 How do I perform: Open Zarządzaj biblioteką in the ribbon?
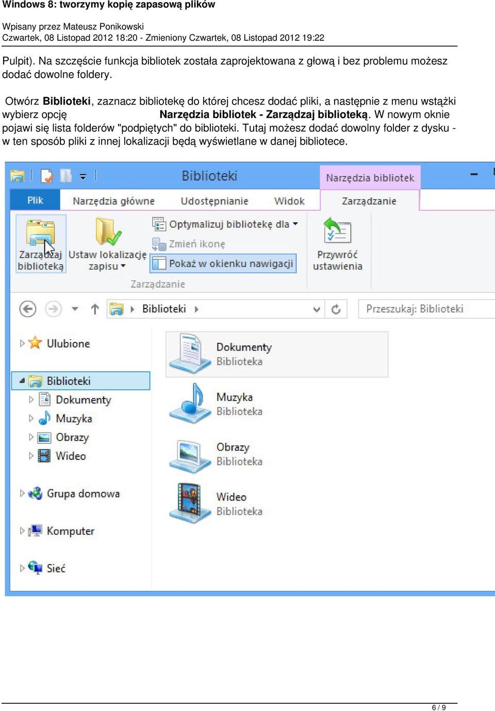tap(41, 244)
